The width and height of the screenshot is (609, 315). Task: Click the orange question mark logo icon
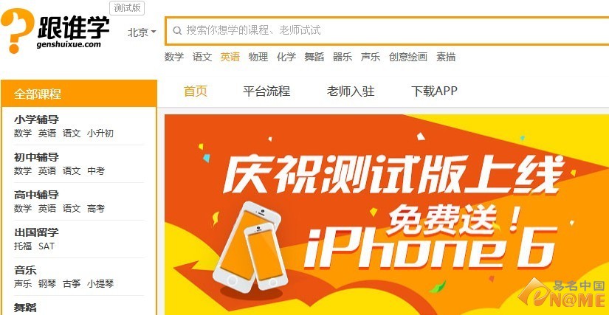point(16,30)
